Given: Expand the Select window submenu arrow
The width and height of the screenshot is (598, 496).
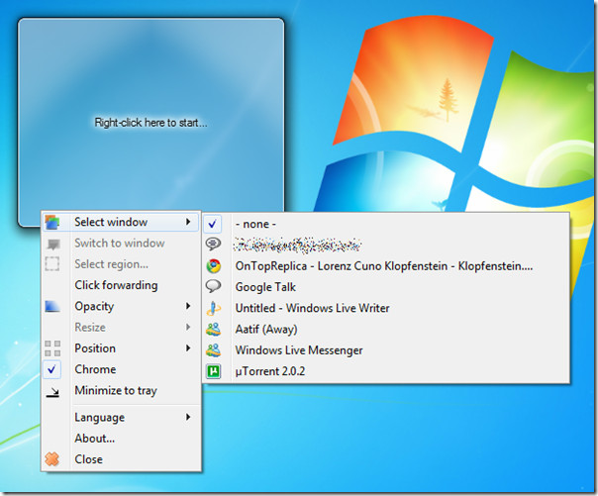Looking at the screenshot, I should tap(188, 222).
